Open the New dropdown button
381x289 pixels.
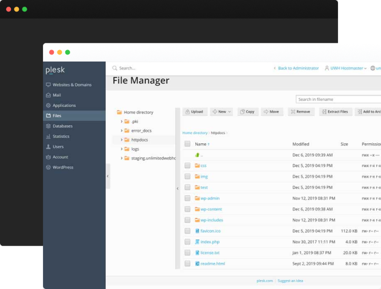(221, 112)
